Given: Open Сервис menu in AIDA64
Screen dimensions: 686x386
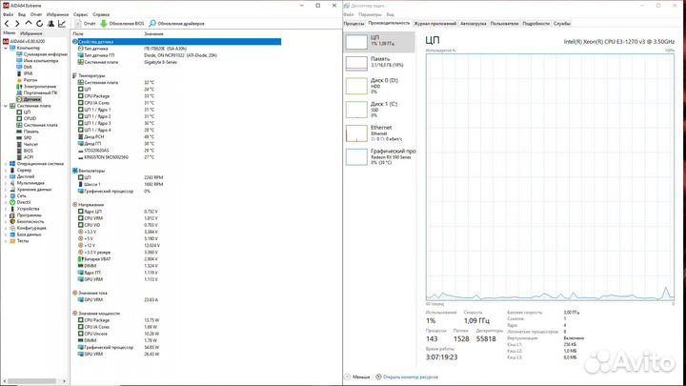Looking at the screenshot, I should tap(80, 14).
